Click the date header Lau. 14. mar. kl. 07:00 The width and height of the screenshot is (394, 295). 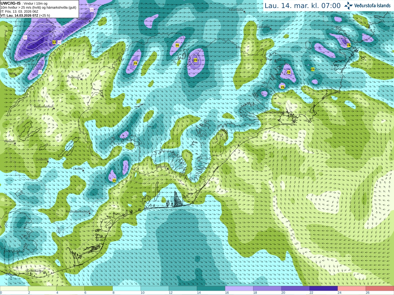303,6
